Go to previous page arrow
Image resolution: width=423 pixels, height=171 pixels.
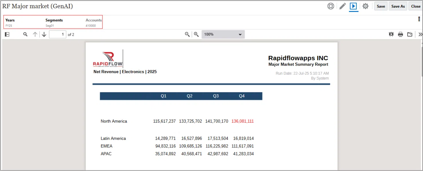tap(35, 34)
